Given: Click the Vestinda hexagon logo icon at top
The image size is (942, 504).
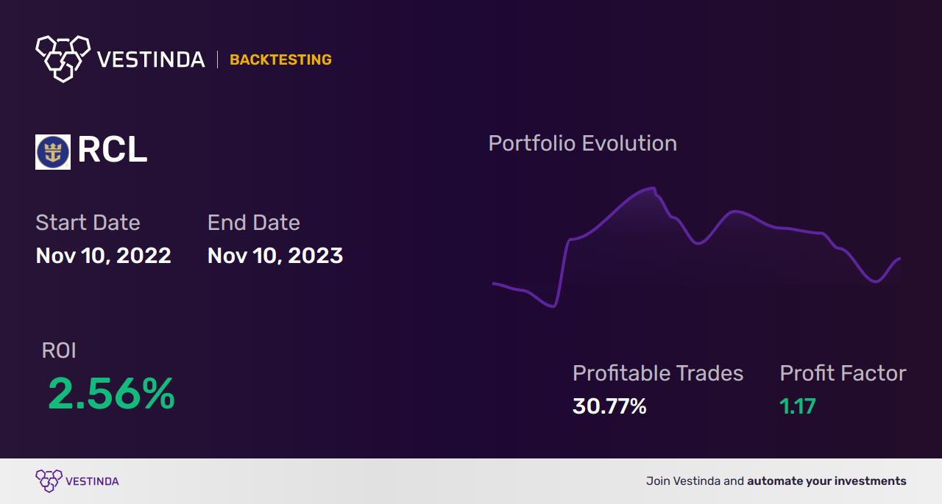Looking at the screenshot, I should click(x=63, y=58).
